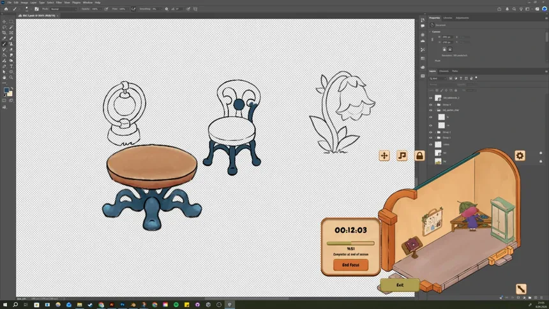Open the gear settings in room widget

pos(520,156)
